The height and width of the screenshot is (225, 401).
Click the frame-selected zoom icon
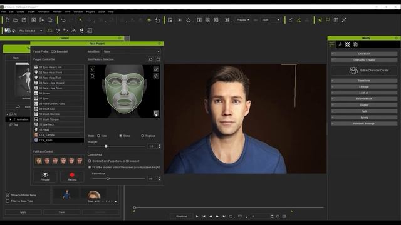227,20
